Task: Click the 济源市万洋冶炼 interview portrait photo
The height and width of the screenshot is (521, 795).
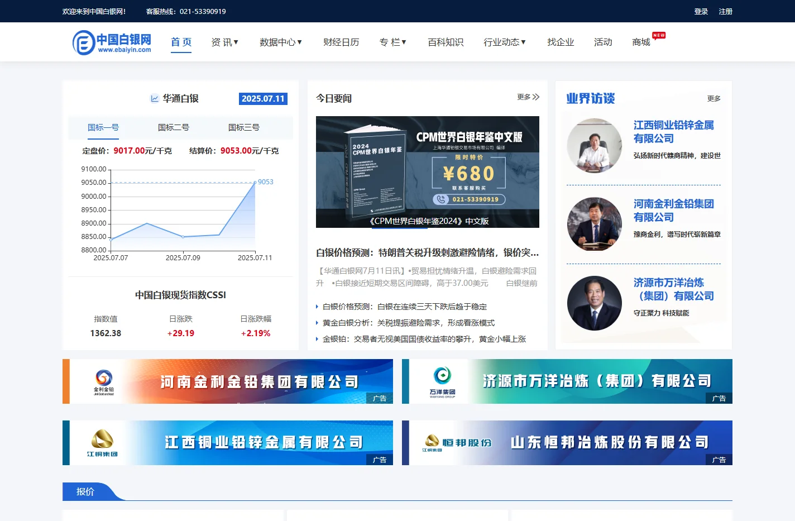Action: click(x=595, y=303)
